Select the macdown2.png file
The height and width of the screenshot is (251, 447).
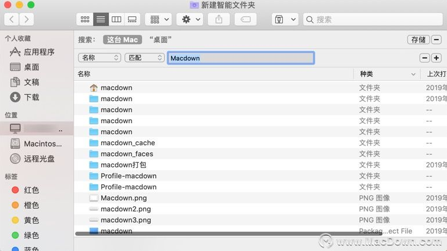click(261, 209)
